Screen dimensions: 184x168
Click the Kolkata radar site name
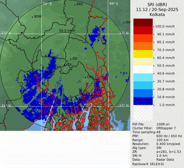(x=157, y=15)
